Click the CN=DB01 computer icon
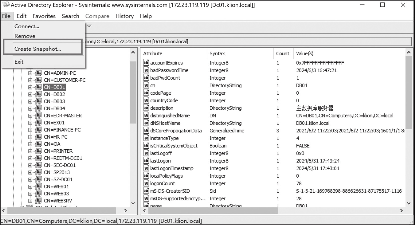The width and height of the screenshot is (415, 225). (38, 87)
